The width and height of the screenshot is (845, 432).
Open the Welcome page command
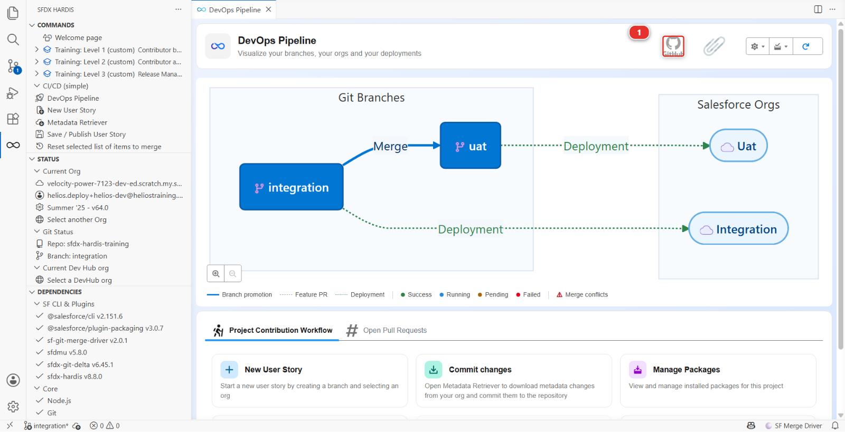pyautogui.click(x=109, y=37)
